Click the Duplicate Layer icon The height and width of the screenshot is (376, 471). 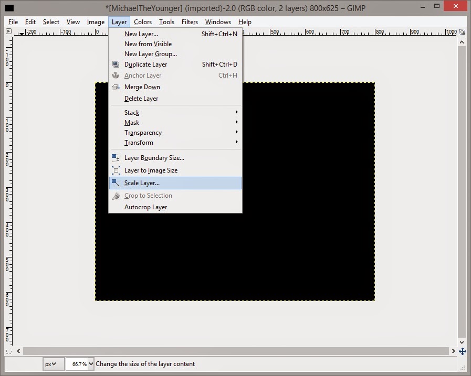[x=116, y=64]
